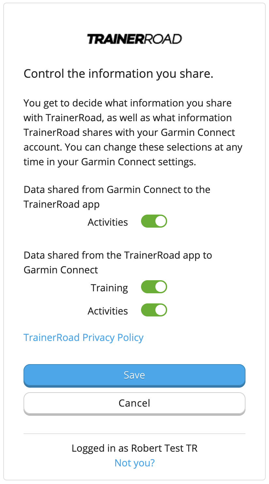Screen dimensions: 269x484
Task: Click the Activities label above the Training row
Action: point(108,222)
